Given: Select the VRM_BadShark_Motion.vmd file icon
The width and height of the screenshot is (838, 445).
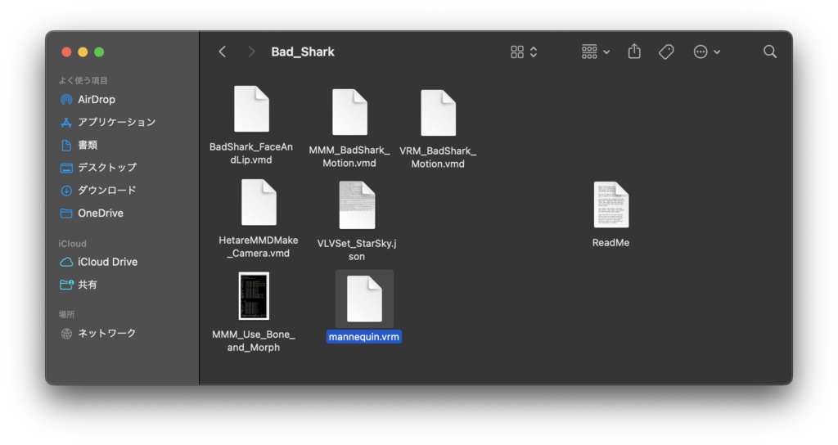Looking at the screenshot, I should click(438, 113).
